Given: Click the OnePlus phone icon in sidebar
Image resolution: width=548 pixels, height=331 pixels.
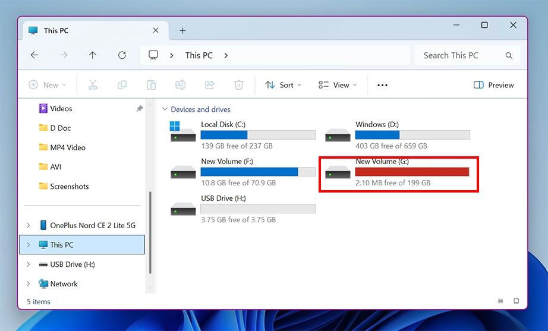Looking at the screenshot, I should pyautogui.click(x=43, y=225).
